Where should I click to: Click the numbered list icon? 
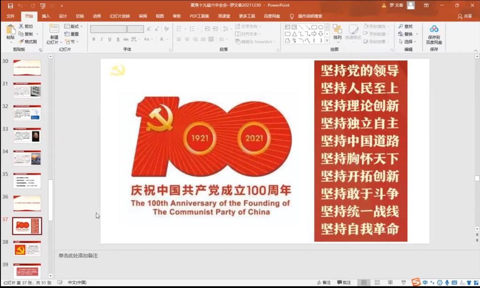coord(192,29)
